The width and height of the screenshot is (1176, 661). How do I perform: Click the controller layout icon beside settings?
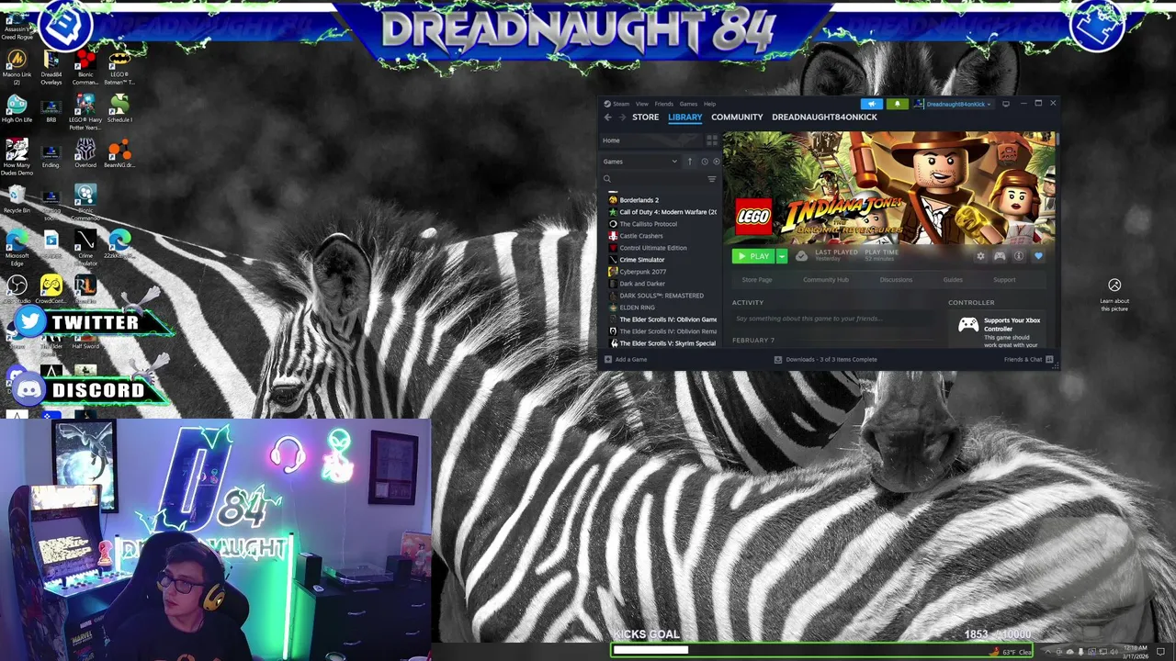(1000, 256)
